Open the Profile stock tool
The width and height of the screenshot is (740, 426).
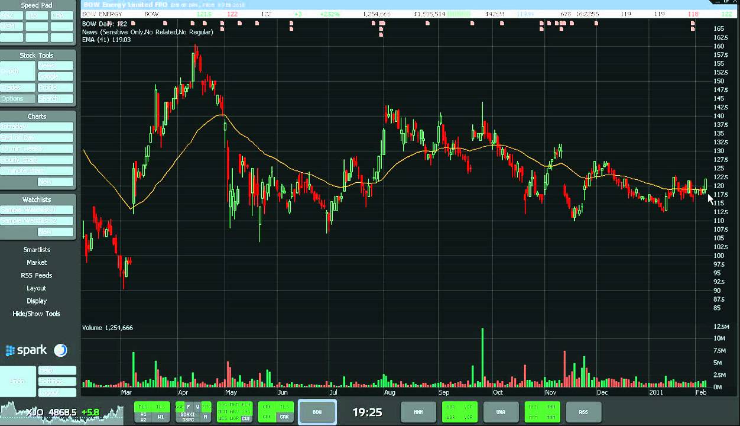tap(56, 88)
